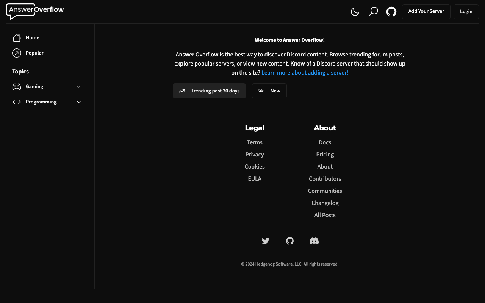Click the footer GitHub icon
This screenshot has width=485, height=303.
click(x=290, y=241)
